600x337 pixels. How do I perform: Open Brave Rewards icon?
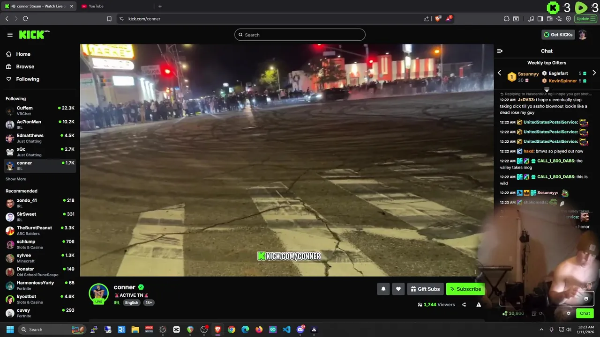pyautogui.click(x=449, y=19)
